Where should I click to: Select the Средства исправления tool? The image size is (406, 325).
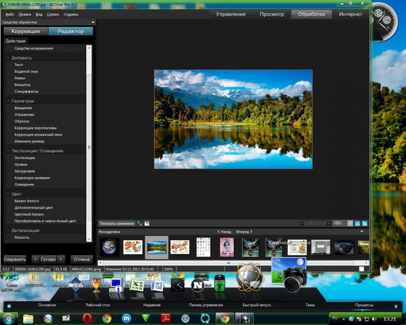coord(33,48)
